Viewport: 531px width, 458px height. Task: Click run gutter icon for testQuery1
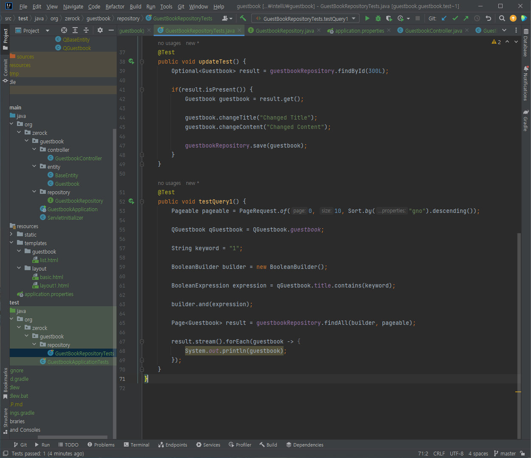tap(132, 201)
